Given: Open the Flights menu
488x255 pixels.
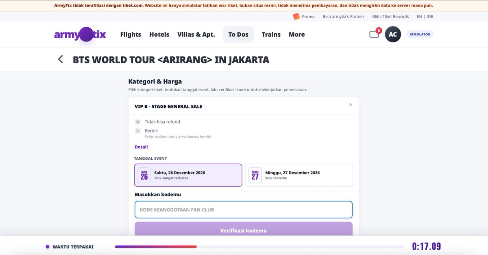Looking at the screenshot, I should [131, 35].
